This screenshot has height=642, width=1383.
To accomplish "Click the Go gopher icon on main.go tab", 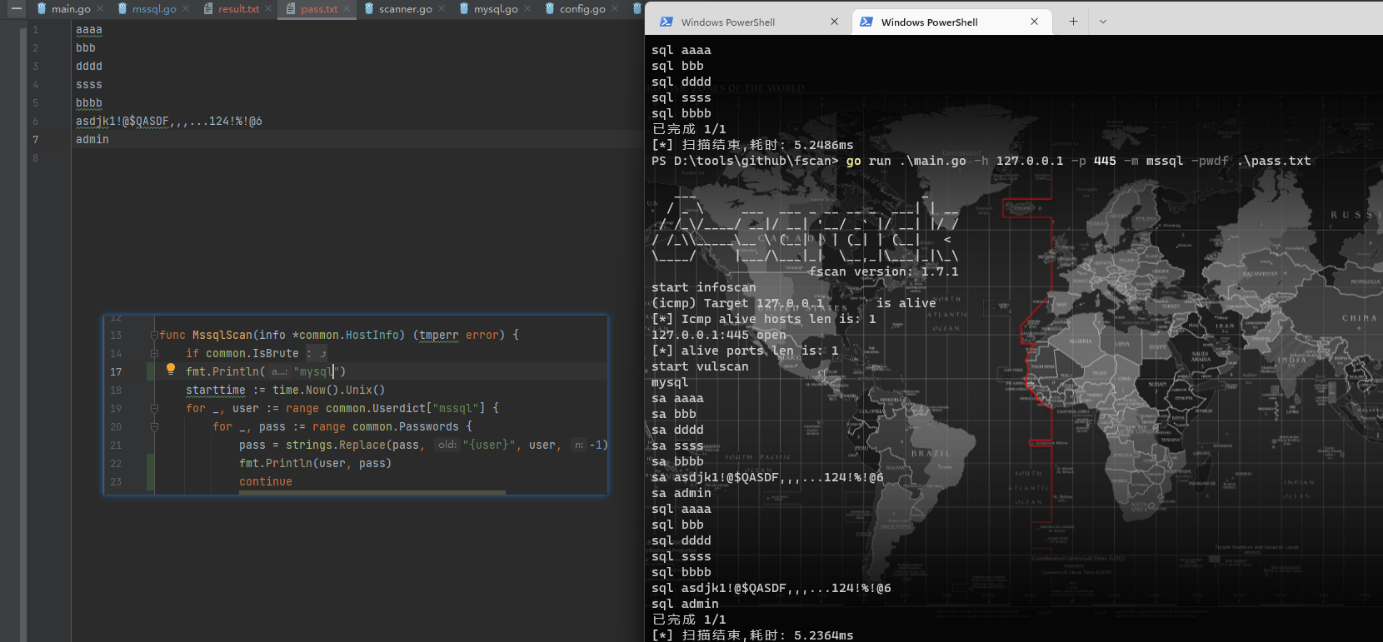I will pos(41,9).
